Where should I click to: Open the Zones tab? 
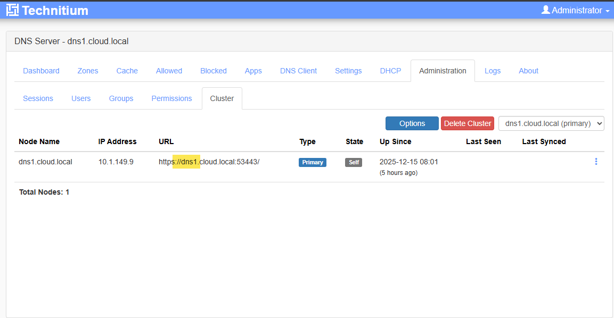point(87,70)
